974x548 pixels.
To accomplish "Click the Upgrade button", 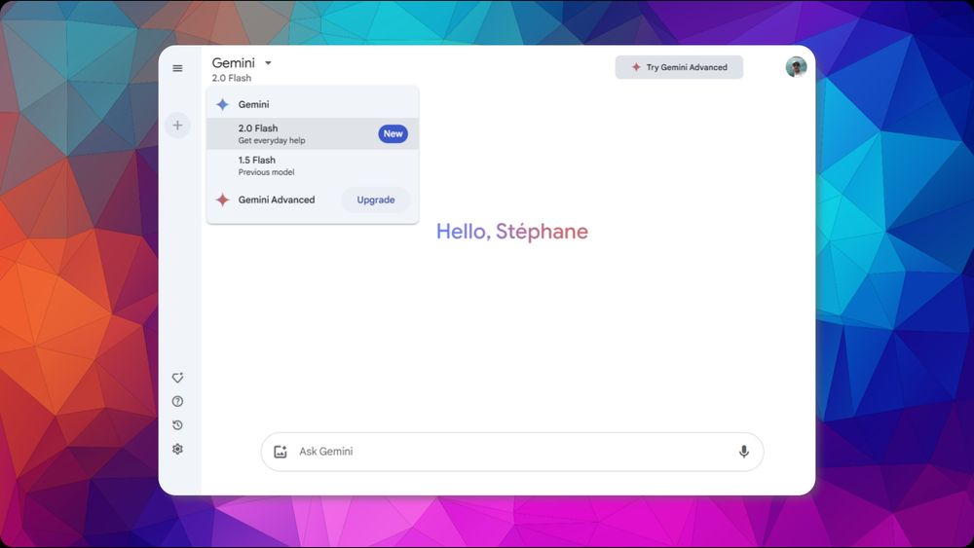I will coord(376,200).
